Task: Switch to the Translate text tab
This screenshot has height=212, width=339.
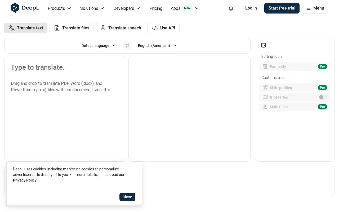Action: pos(26,28)
